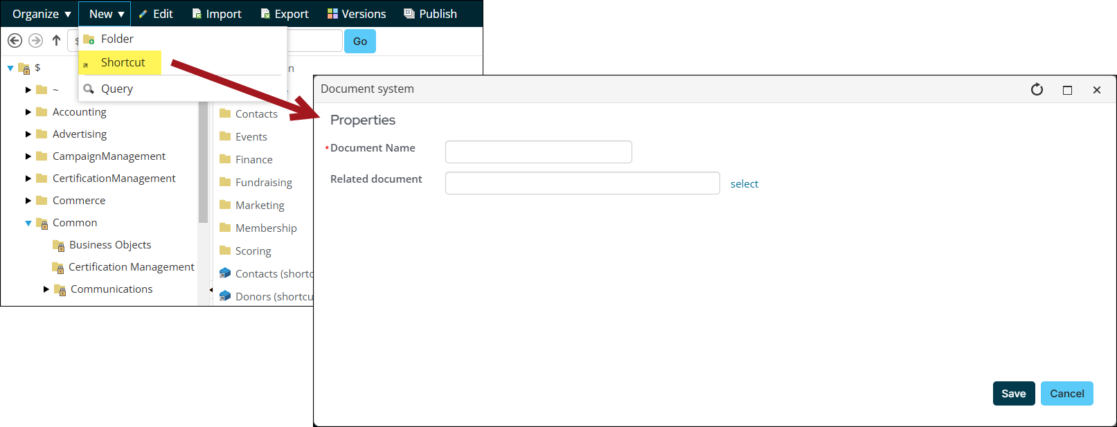Image resolution: width=1117 pixels, height=427 pixels.
Task: Click the Go button
Action: click(x=360, y=42)
